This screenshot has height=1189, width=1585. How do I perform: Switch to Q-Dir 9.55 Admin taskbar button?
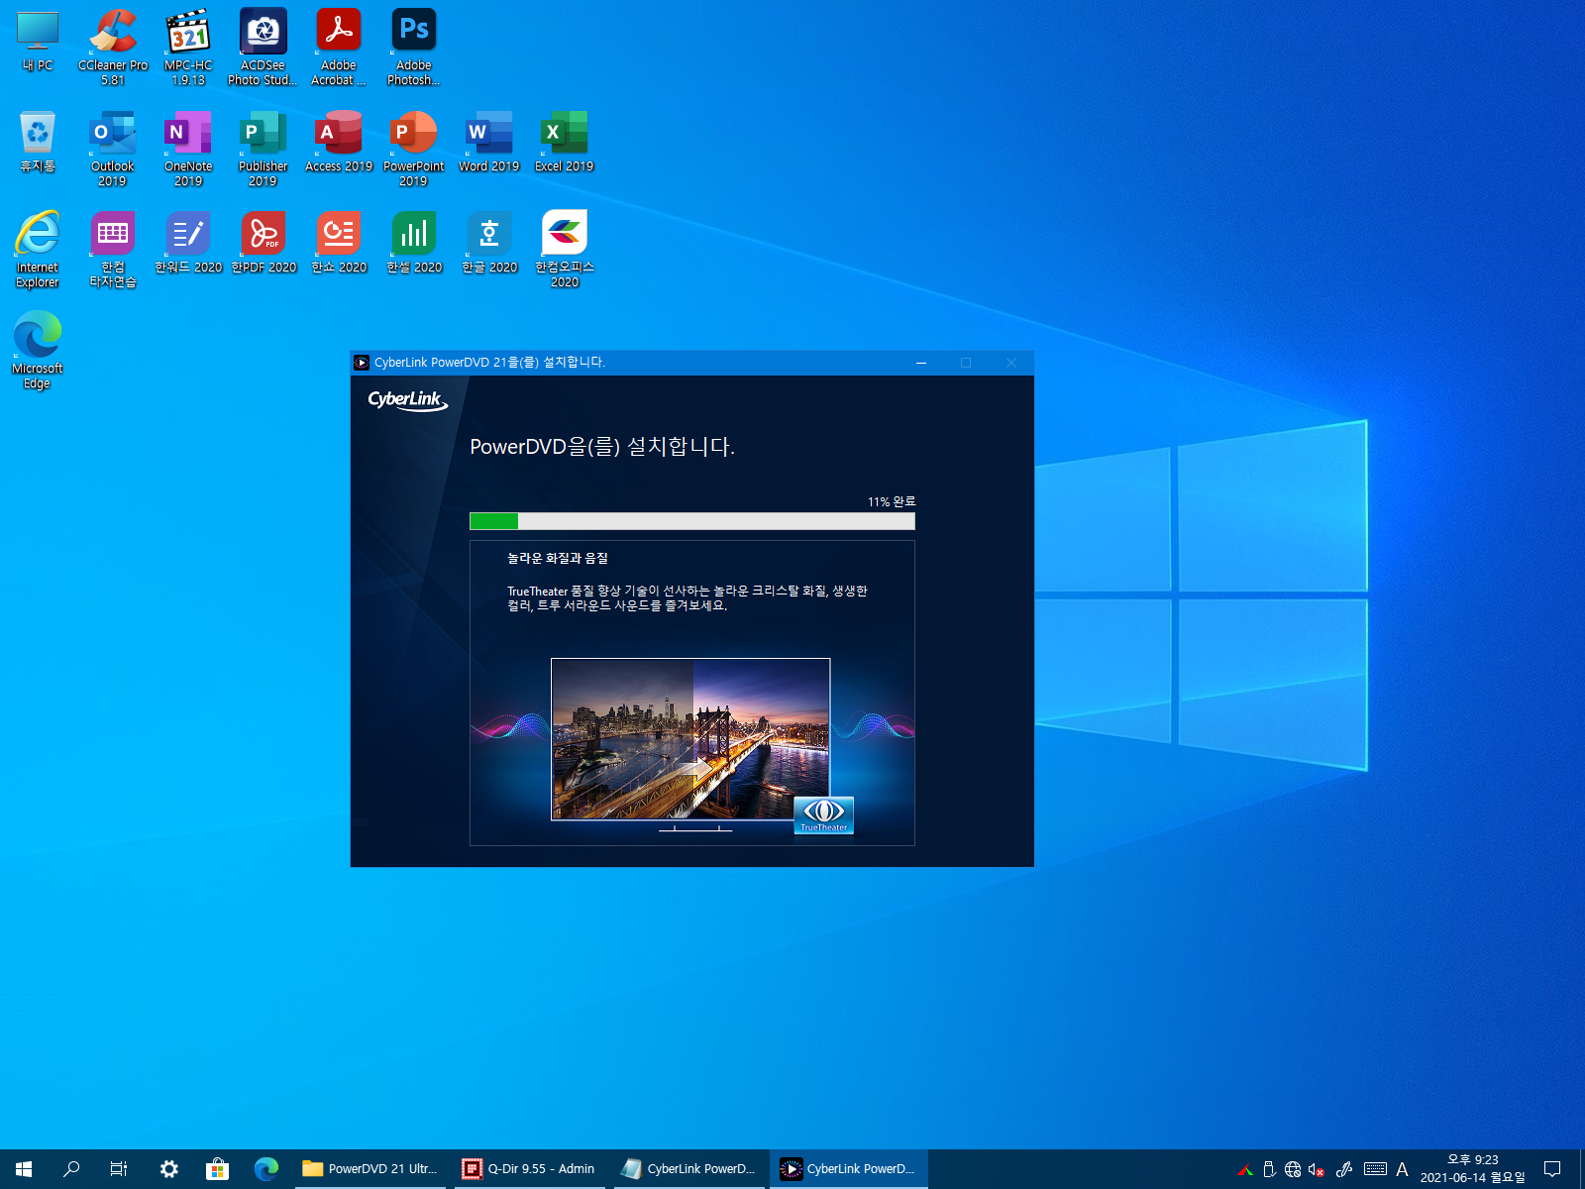click(x=531, y=1169)
